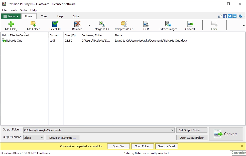The width and height of the screenshot is (246, 156).
Task: Click the Doxillion Plus v 6.32 status text
Action: 26,153
